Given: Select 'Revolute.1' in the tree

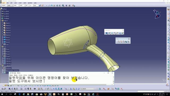Looking at the screenshot, I should point(8,68).
